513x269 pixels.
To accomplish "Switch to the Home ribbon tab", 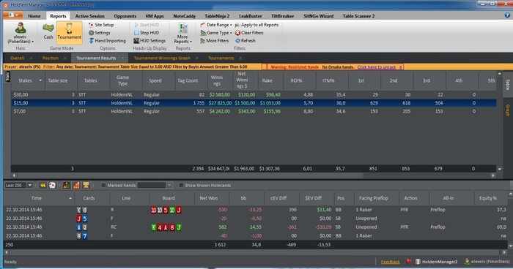I will (34, 16).
